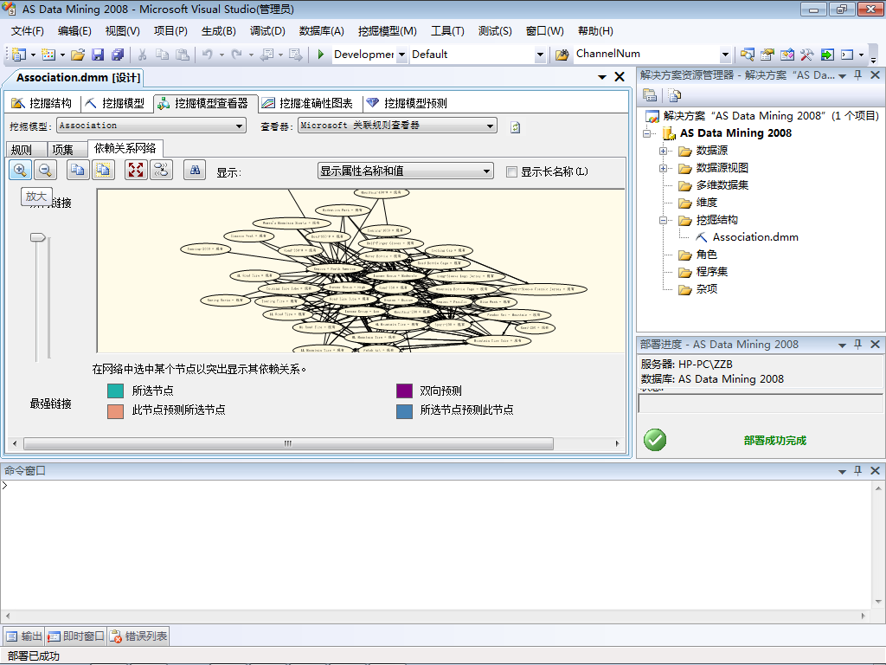Image resolution: width=886 pixels, height=665 pixels.
Task: Click the Open File folder icon
Action: pos(78,55)
